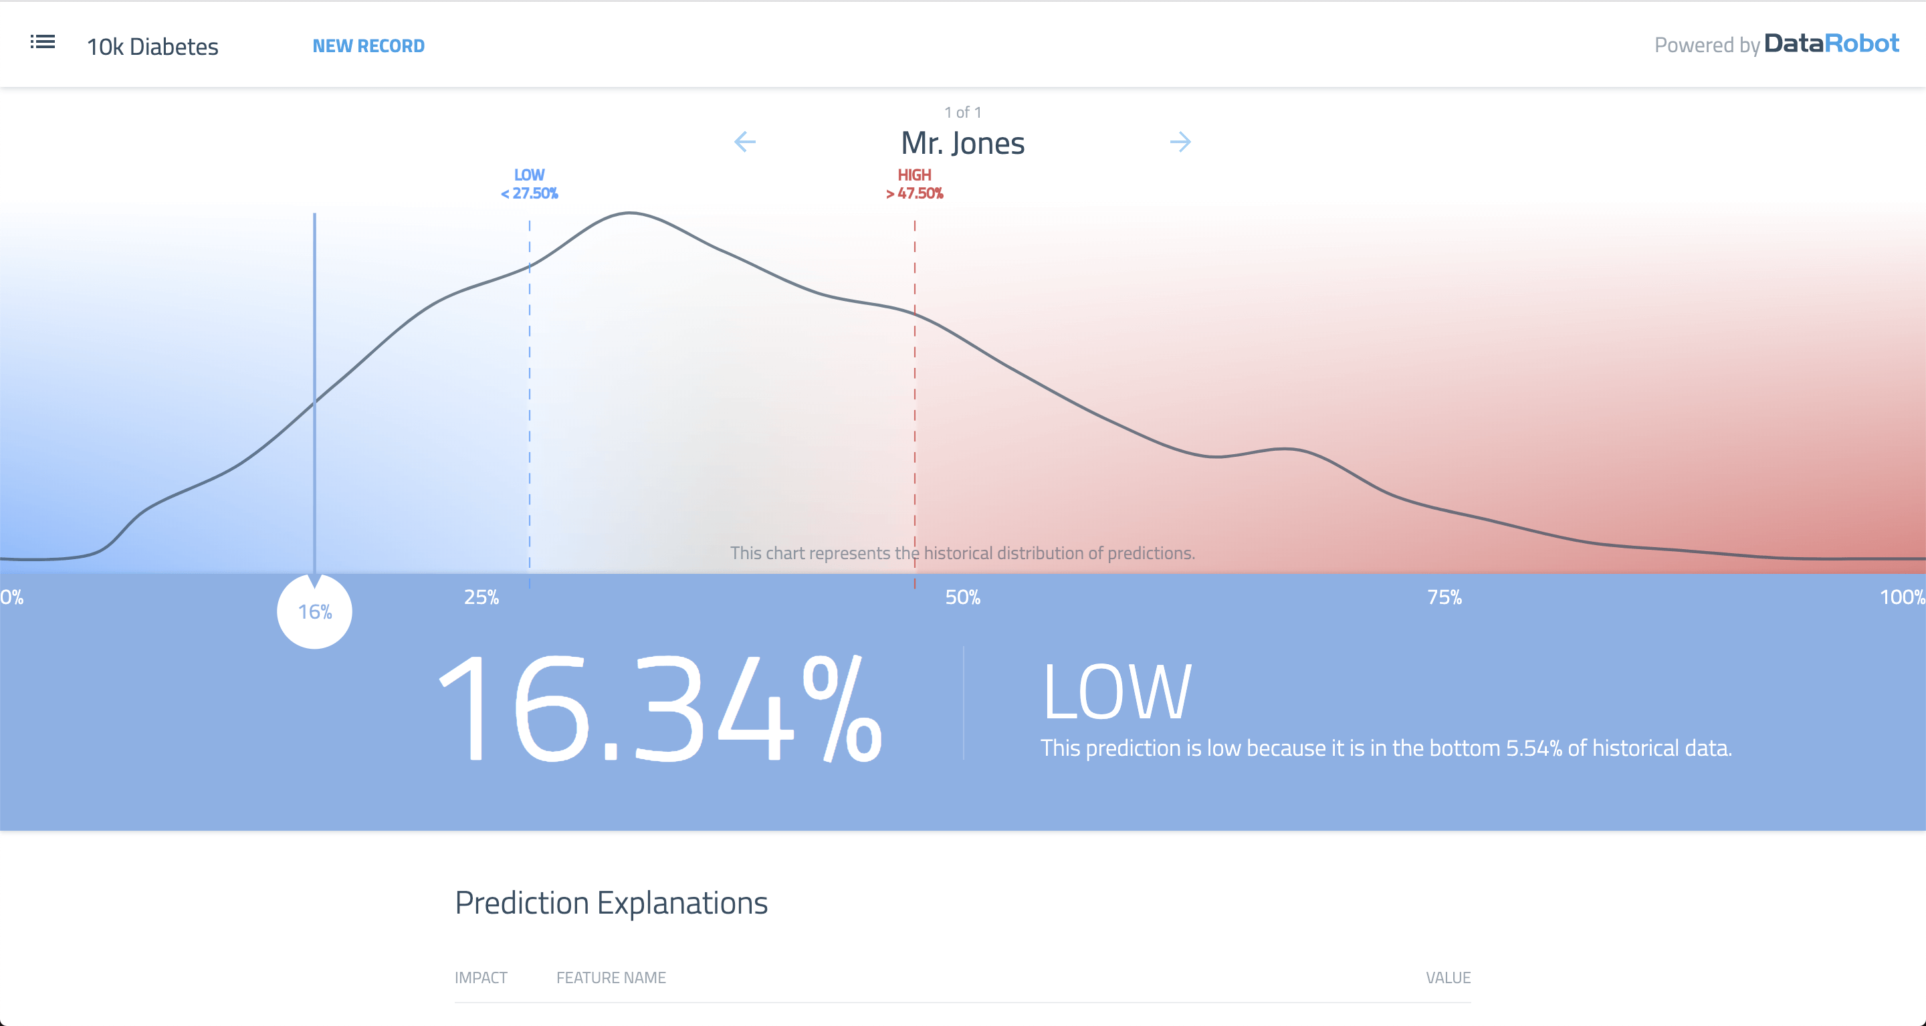
Task: Select the 10k Diabetes title
Action: pyautogui.click(x=152, y=46)
